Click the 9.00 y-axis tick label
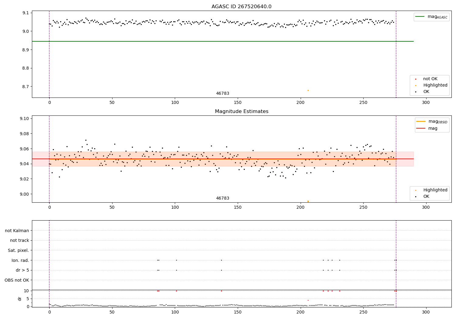Screen dimensions: 456x319 24,194
